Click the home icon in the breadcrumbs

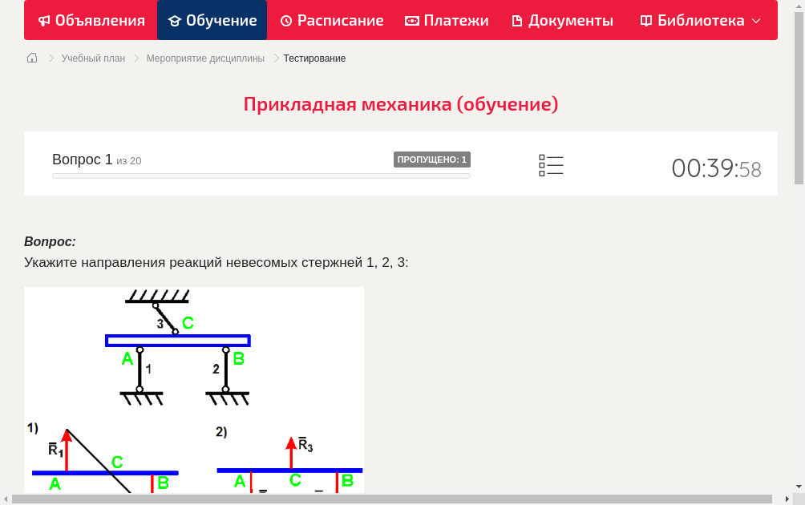[x=31, y=58]
